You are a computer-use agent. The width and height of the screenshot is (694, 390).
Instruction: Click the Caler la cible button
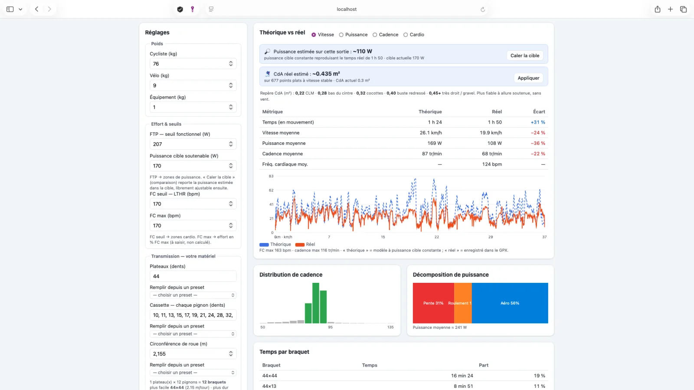coord(525,56)
